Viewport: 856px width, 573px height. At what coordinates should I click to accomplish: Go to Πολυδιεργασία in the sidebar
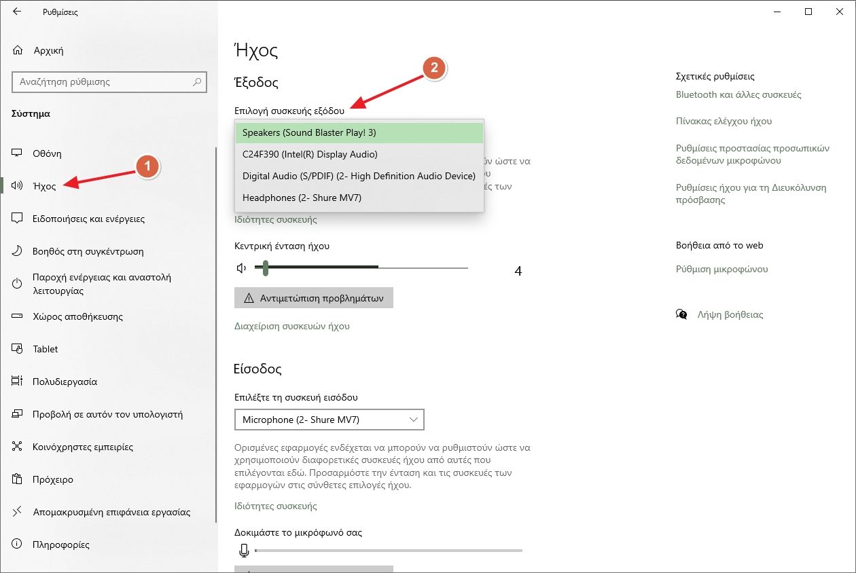[65, 382]
